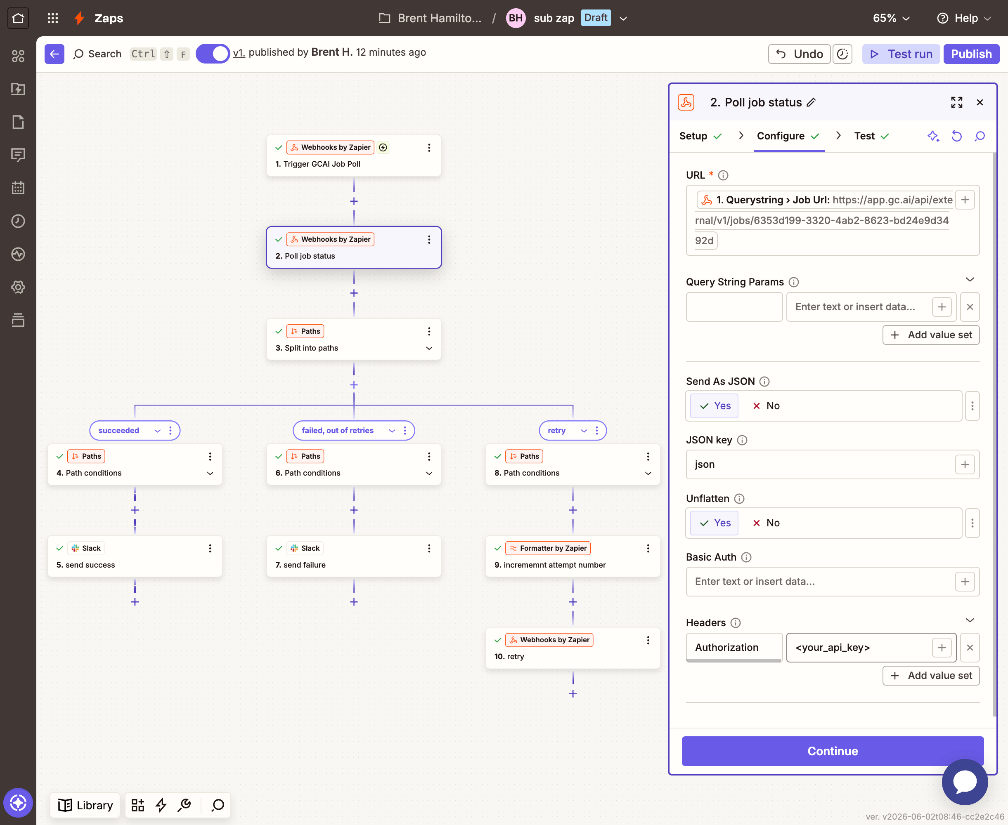This screenshot has height=825, width=1008.
Task: Open info tooltip for Query String Params
Action: pos(793,282)
